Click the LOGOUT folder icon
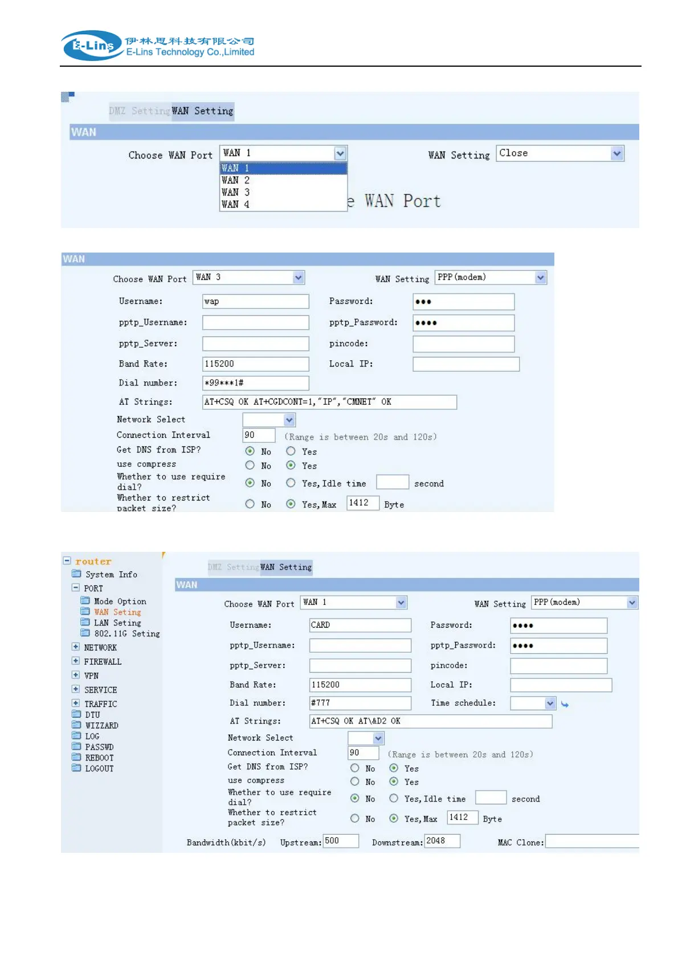The height and width of the screenshot is (960, 678). [76, 768]
